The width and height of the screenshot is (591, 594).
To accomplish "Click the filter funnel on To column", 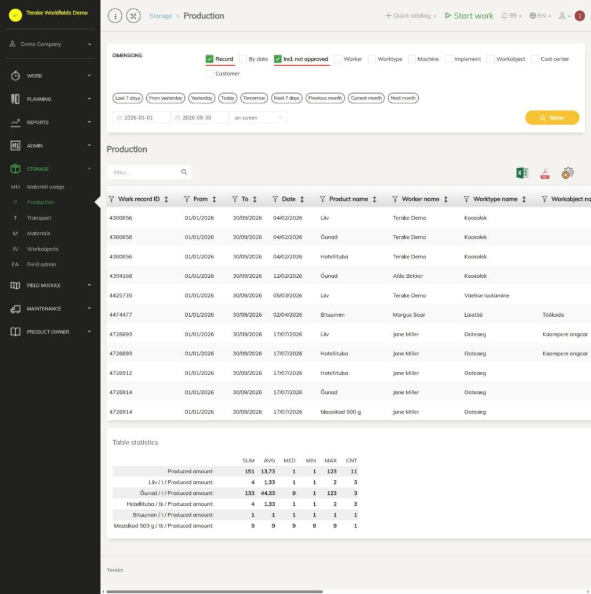I will coord(235,200).
